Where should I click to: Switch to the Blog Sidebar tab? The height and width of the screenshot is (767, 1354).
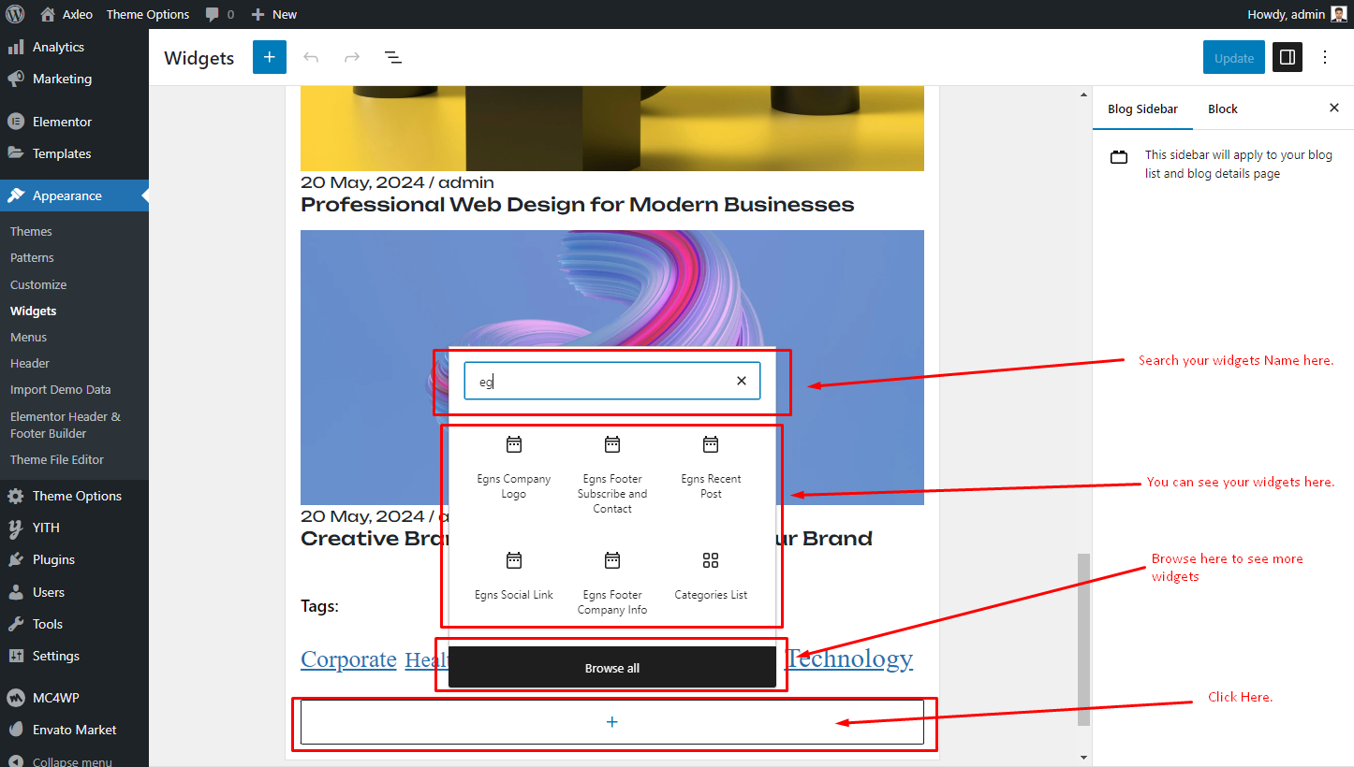pos(1142,109)
